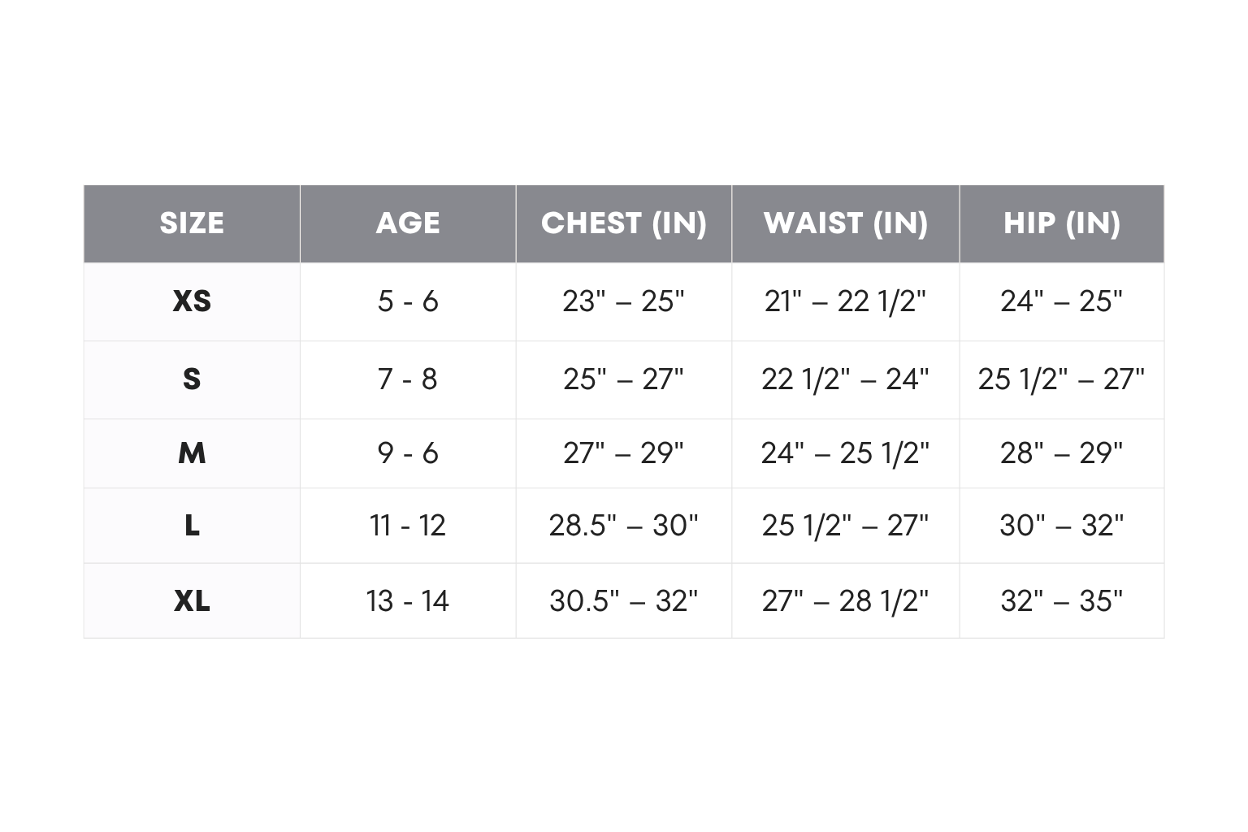Viewport: 1248px width, 832px height.
Task: Click the age 11 - 12 cell
Action: coord(408,526)
